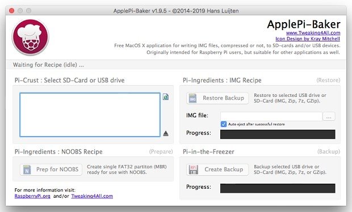Click the eject drive triangle icon
Image resolution: width=352 pixels, height=212 pixels.
point(166,134)
